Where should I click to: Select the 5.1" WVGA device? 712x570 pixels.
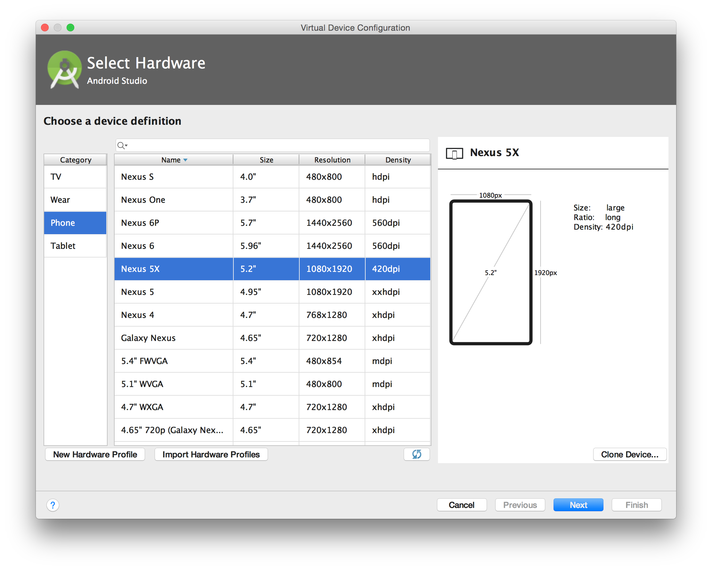coord(272,384)
